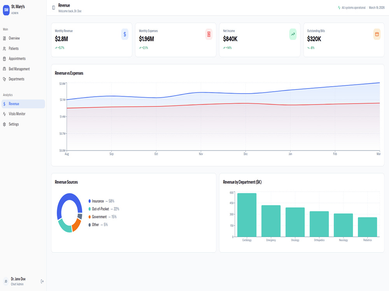Click the Patients people icon
389x291 pixels.
4,49
